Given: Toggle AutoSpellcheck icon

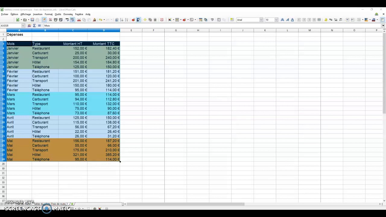Looking at the screenshot, I should 72,20.
